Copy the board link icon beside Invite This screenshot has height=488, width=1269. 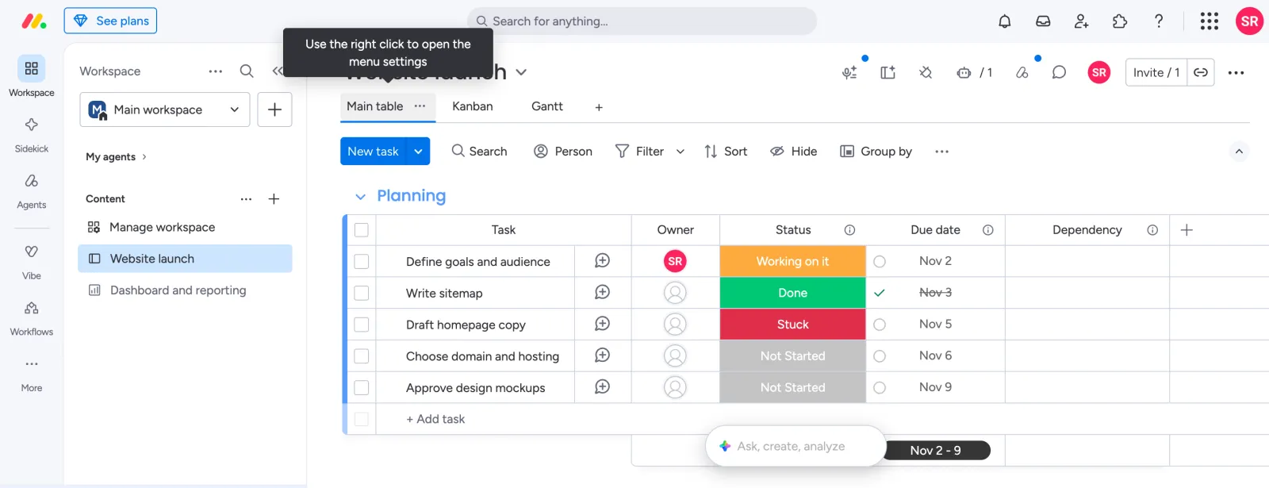click(x=1201, y=72)
